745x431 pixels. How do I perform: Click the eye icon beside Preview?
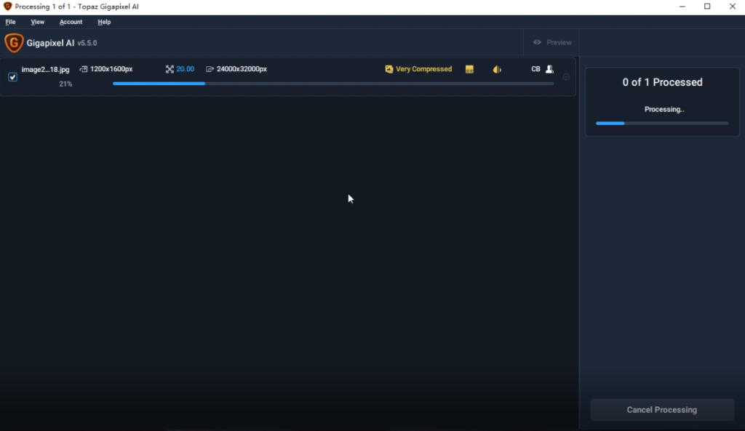click(x=537, y=42)
